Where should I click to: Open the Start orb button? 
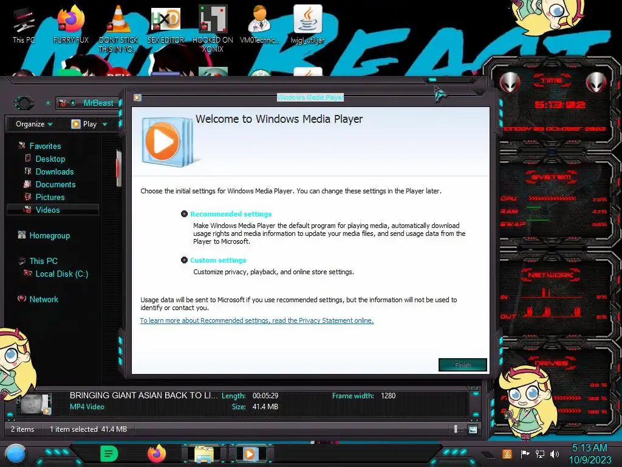pyautogui.click(x=16, y=454)
